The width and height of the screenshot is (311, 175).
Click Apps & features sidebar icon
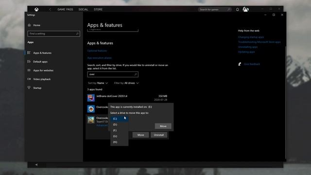(29, 53)
